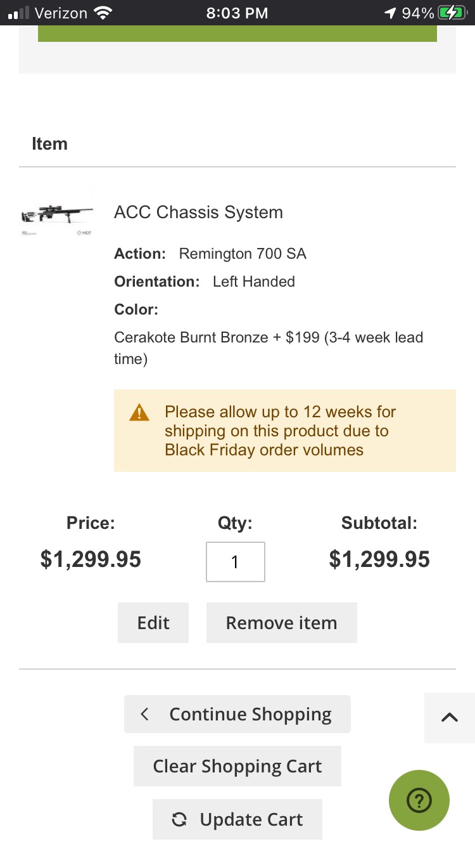The height and width of the screenshot is (846, 475).
Task: Click the left chevron beside Continue Shopping
Action: coord(144,714)
